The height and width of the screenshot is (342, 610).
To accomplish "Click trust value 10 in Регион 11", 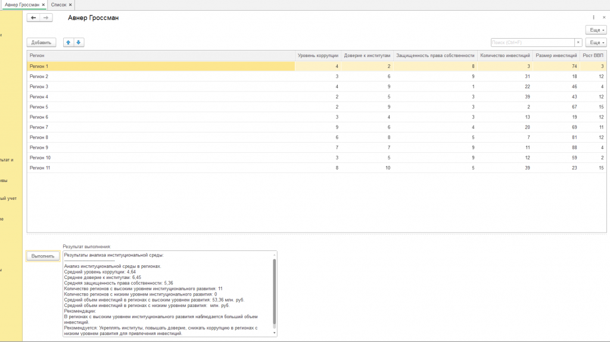I will coord(387,168).
